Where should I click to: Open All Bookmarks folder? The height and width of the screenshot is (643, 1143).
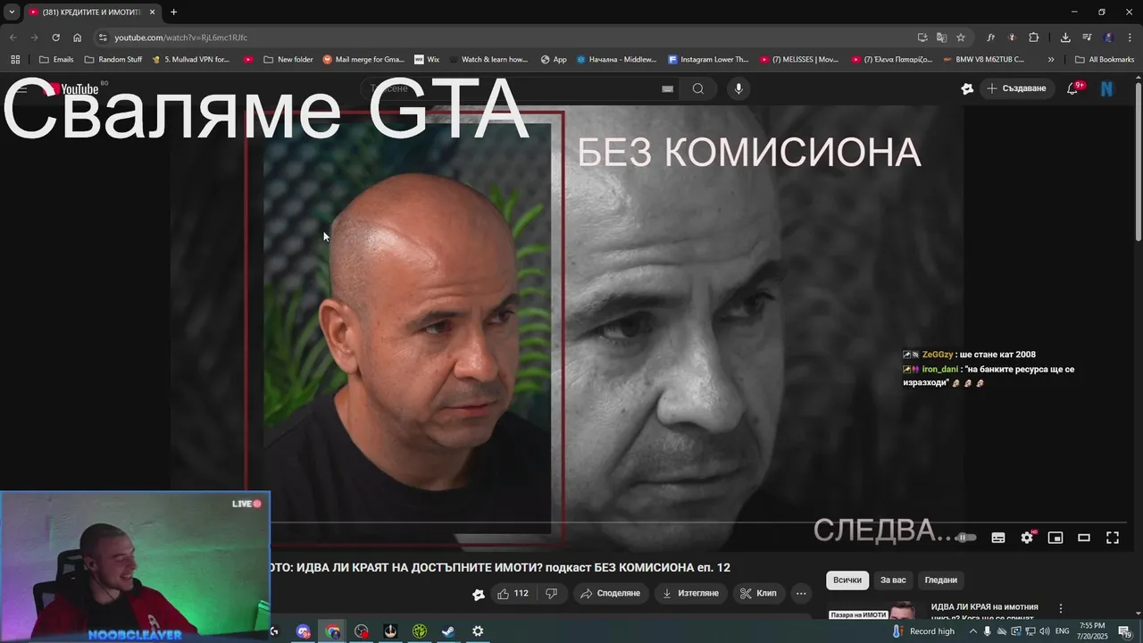coord(1105,60)
